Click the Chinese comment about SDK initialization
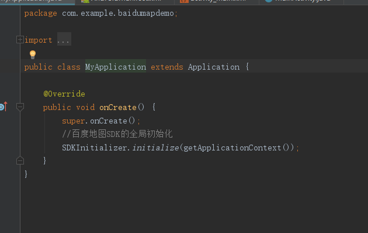368x233 pixels. (x=117, y=134)
